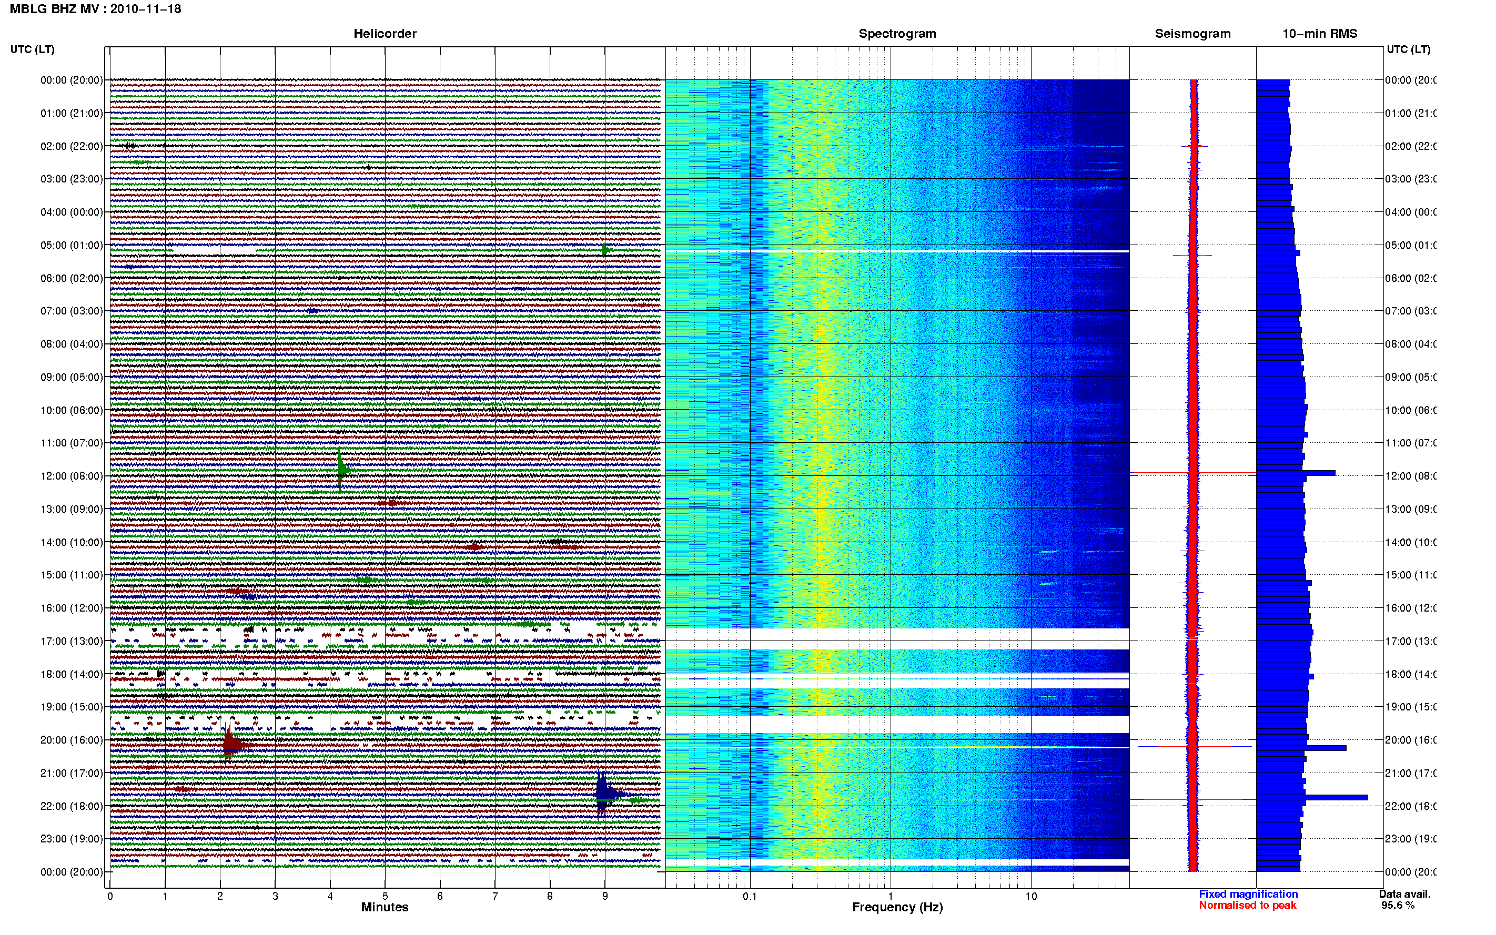The image size is (1496, 935).
Task: Click the left-axis label "11:00 (07:00)"
Action: coord(72,443)
